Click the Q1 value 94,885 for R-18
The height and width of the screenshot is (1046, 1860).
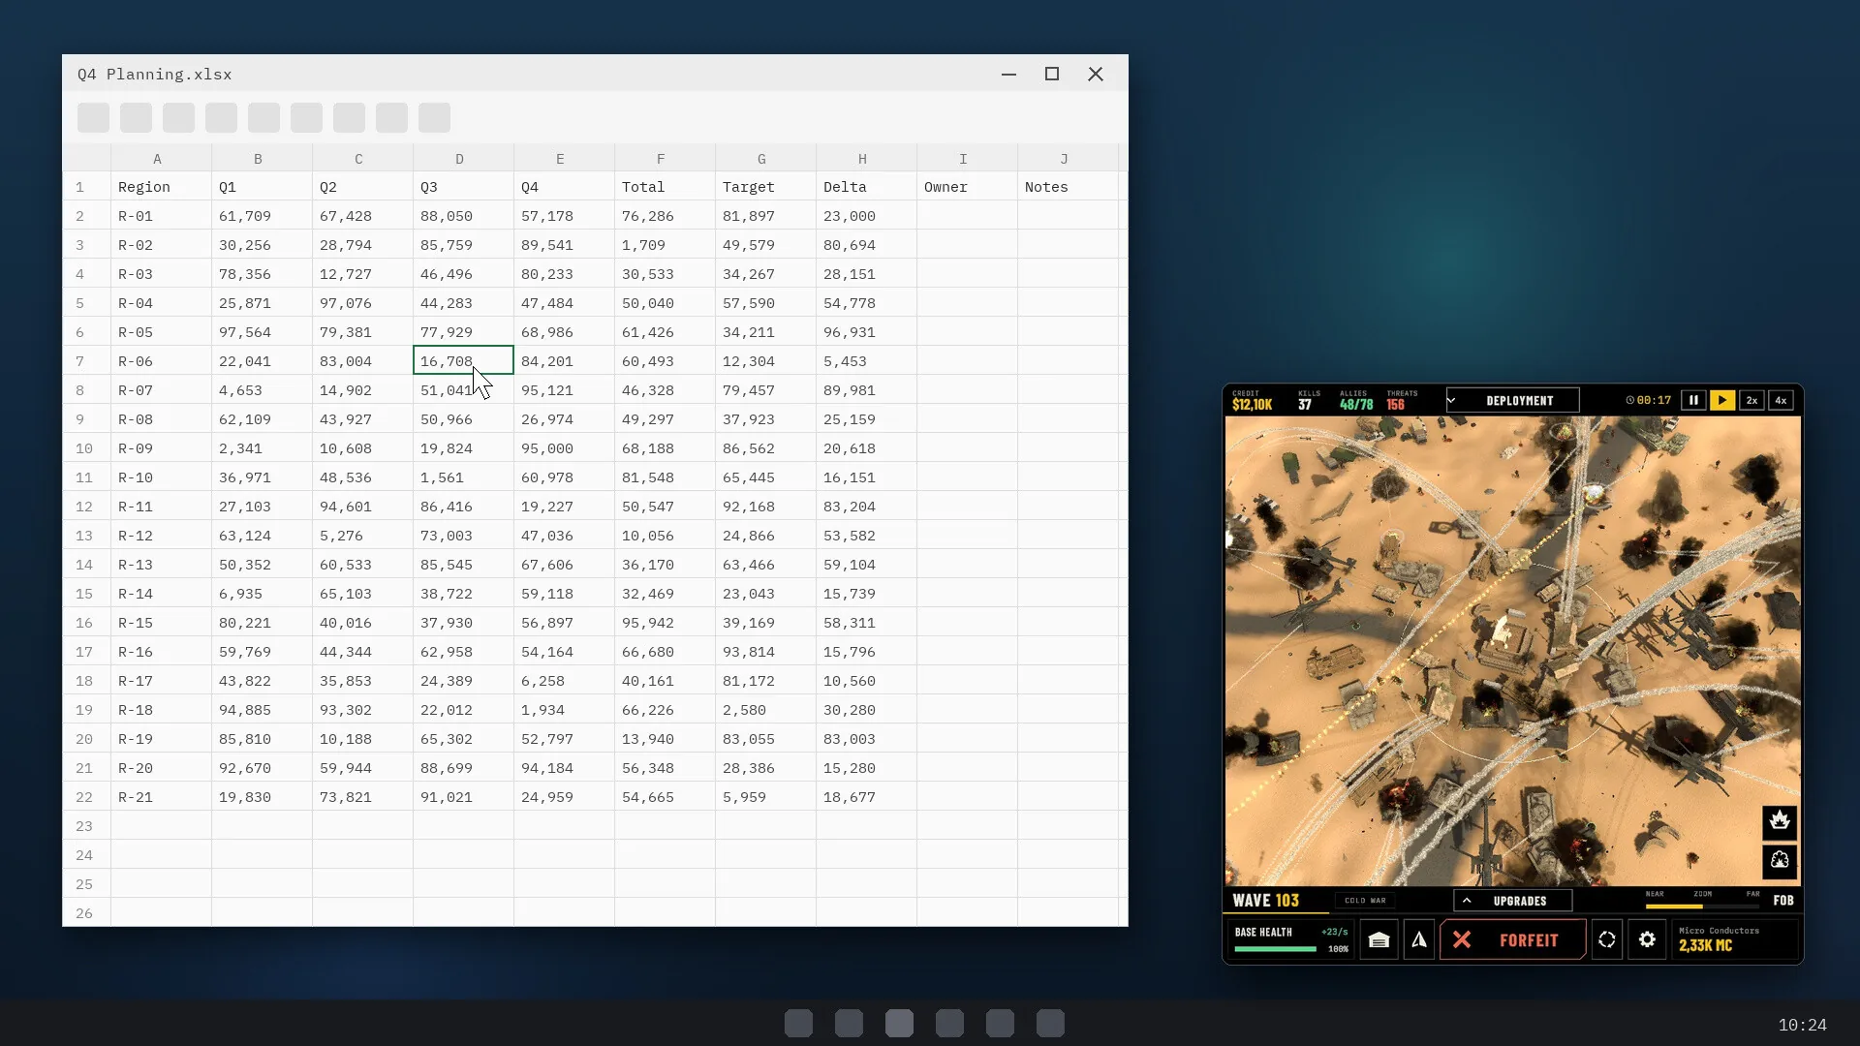click(x=262, y=710)
